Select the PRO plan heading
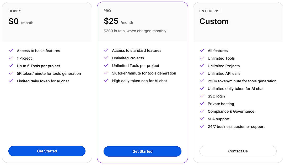285x166 pixels. tap(107, 11)
